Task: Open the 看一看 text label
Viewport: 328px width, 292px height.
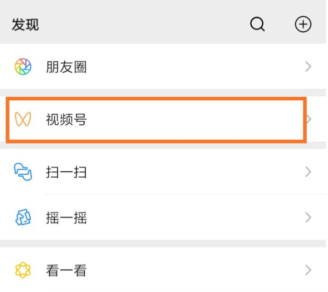Action: (x=66, y=271)
